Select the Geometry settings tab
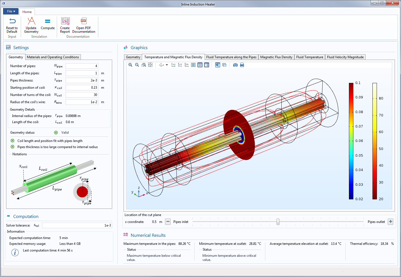The height and width of the screenshot is (277, 401). point(16,57)
